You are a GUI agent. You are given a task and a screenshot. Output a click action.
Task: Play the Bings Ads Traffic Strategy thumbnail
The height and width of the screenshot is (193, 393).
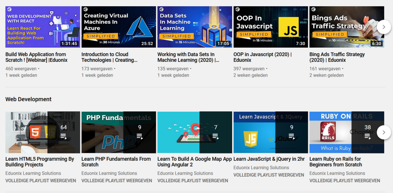[346, 27]
